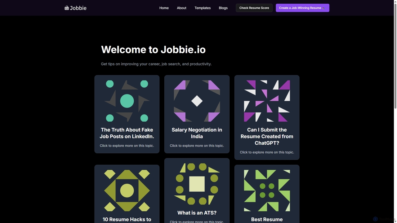Open the ChatGPT resume article thumbnail
Screen dimensions: 397x223
click(x=267, y=101)
